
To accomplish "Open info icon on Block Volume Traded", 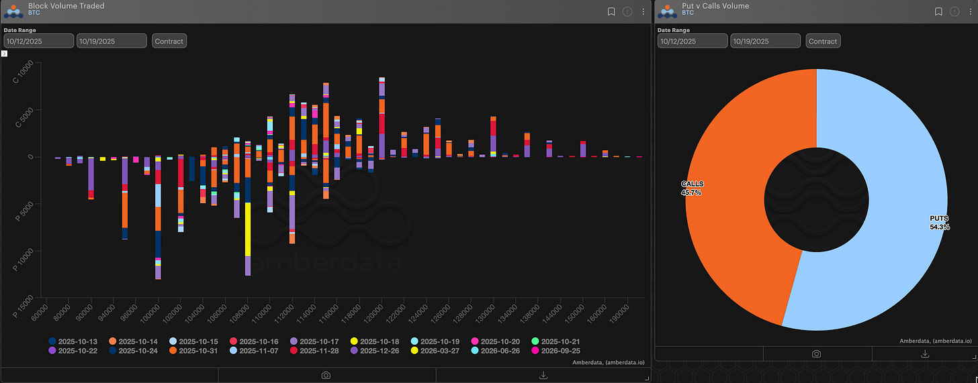I will [x=627, y=11].
